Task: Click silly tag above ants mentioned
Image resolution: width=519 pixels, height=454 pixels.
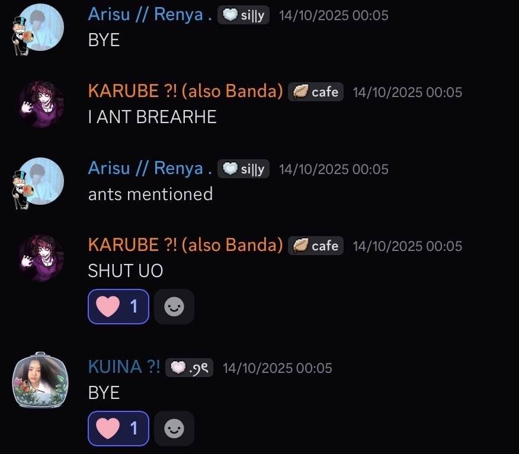Action: coord(244,169)
